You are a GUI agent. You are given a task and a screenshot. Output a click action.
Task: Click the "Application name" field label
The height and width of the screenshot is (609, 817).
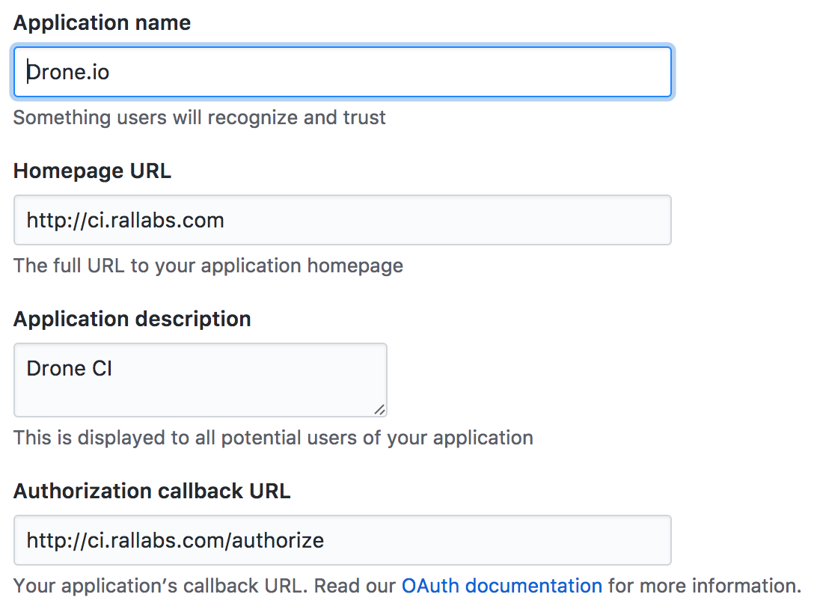[x=102, y=22]
